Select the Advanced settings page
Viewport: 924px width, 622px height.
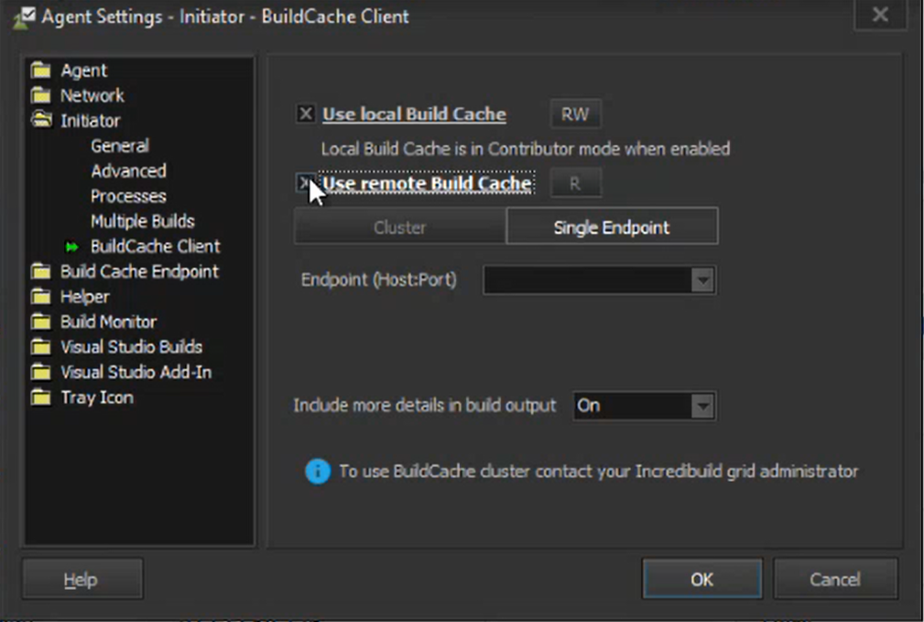[128, 170]
